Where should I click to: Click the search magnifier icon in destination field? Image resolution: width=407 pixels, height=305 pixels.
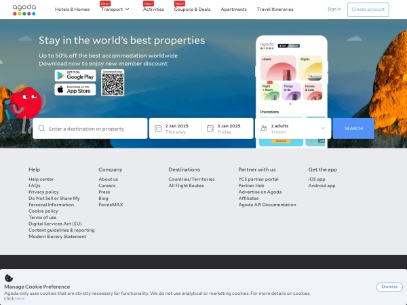pyautogui.click(x=41, y=128)
